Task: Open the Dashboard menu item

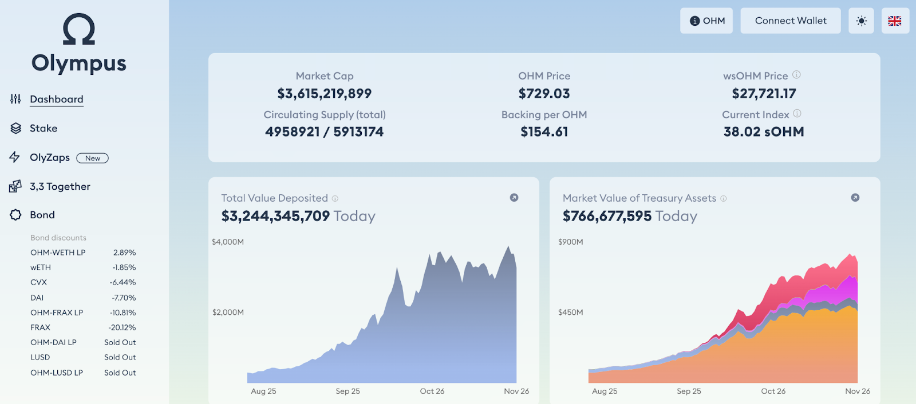Action: [57, 99]
